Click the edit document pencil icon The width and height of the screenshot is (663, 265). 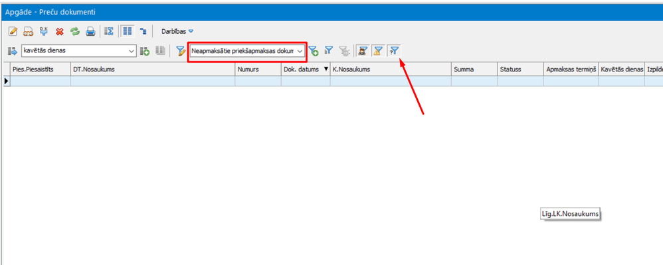coord(13,31)
